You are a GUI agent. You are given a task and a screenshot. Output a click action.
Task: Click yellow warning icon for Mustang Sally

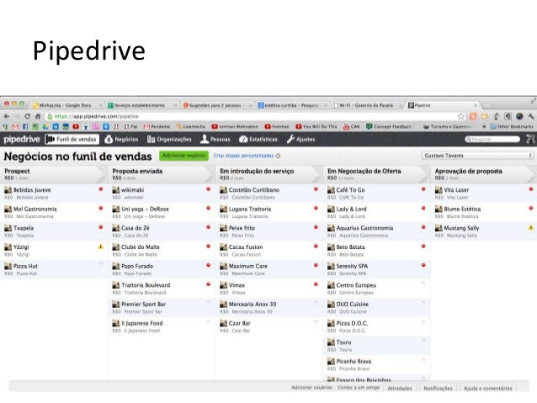(x=531, y=227)
